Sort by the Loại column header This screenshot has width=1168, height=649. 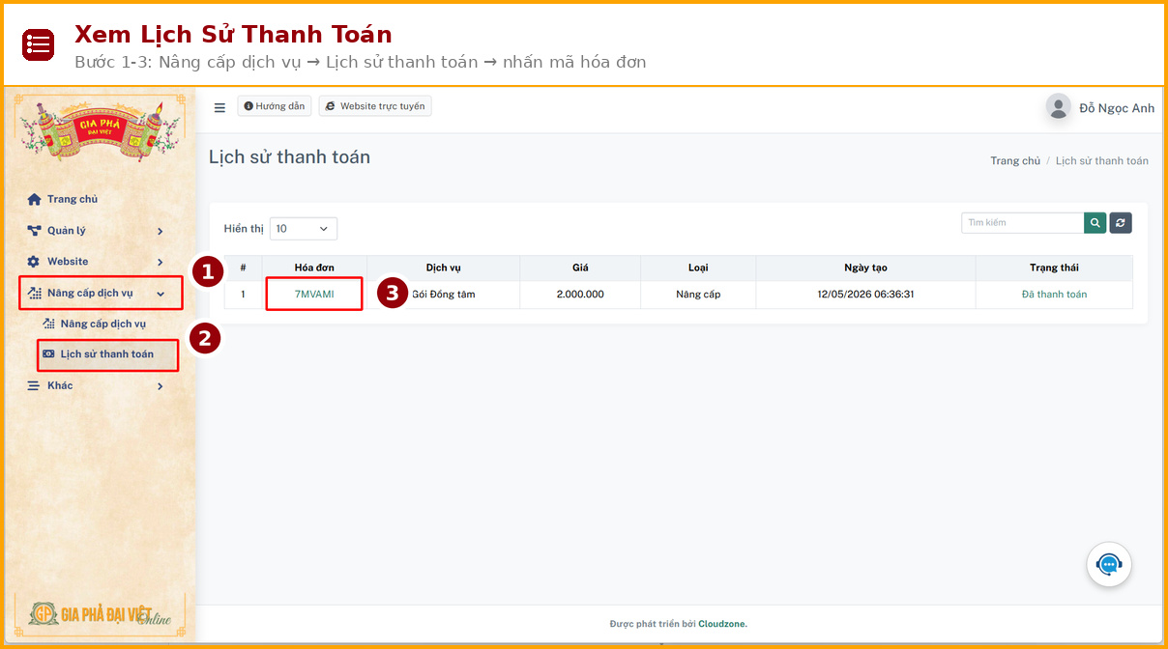[x=698, y=268]
